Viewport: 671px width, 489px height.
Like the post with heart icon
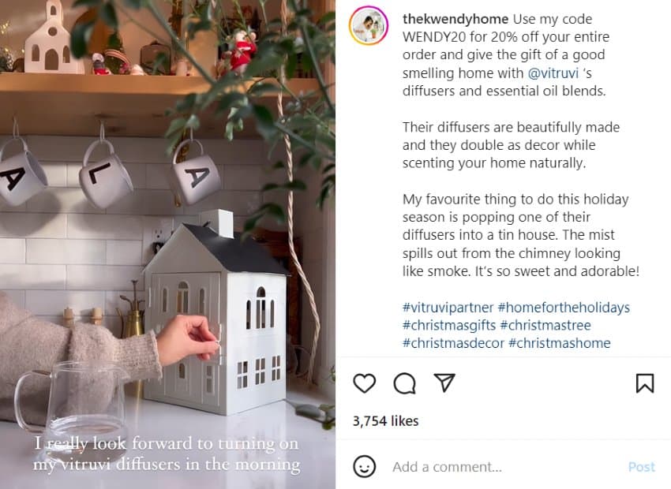pos(364,383)
